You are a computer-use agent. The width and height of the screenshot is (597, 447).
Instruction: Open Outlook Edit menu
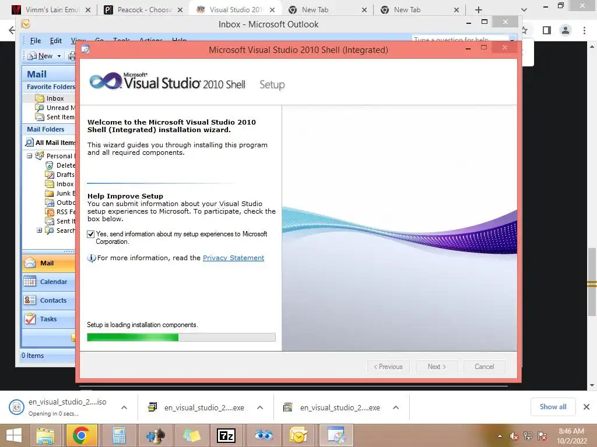click(x=55, y=41)
